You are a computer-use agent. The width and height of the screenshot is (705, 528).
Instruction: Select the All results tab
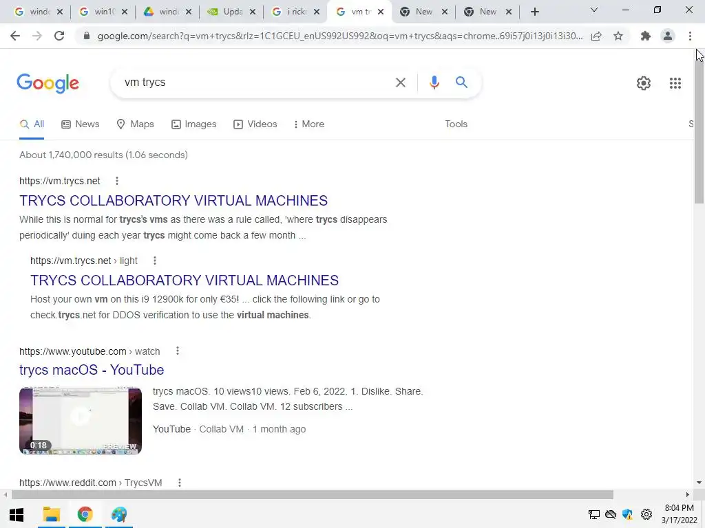tap(32, 124)
